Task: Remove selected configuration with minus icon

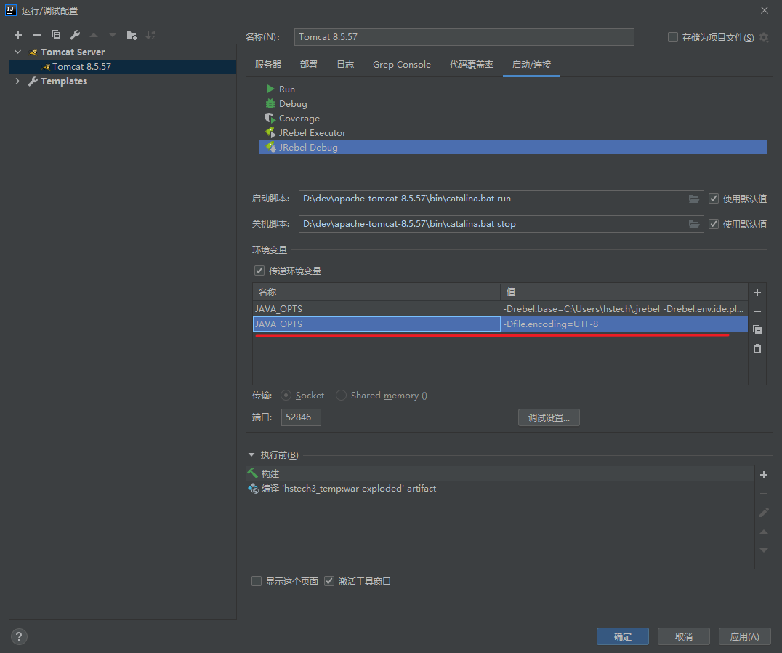Action: (37, 35)
